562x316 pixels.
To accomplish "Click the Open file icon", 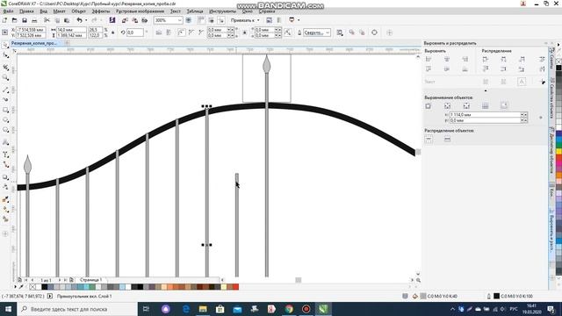I will 14,20.
